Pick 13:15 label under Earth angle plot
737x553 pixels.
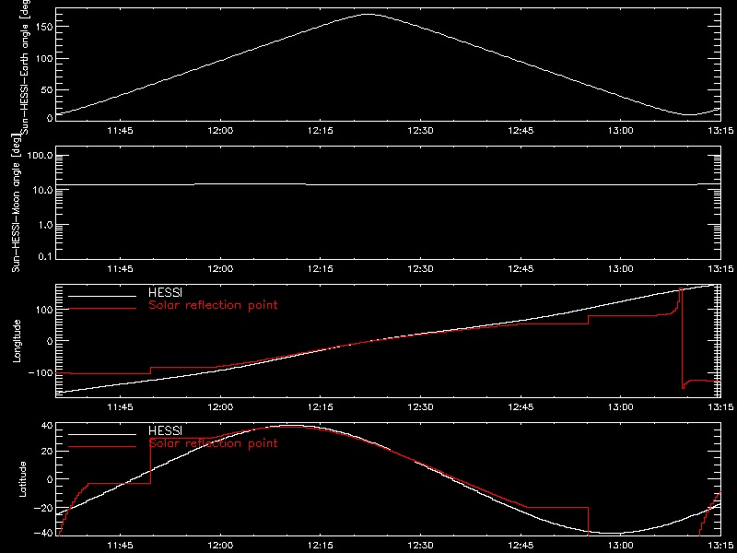point(720,131)
